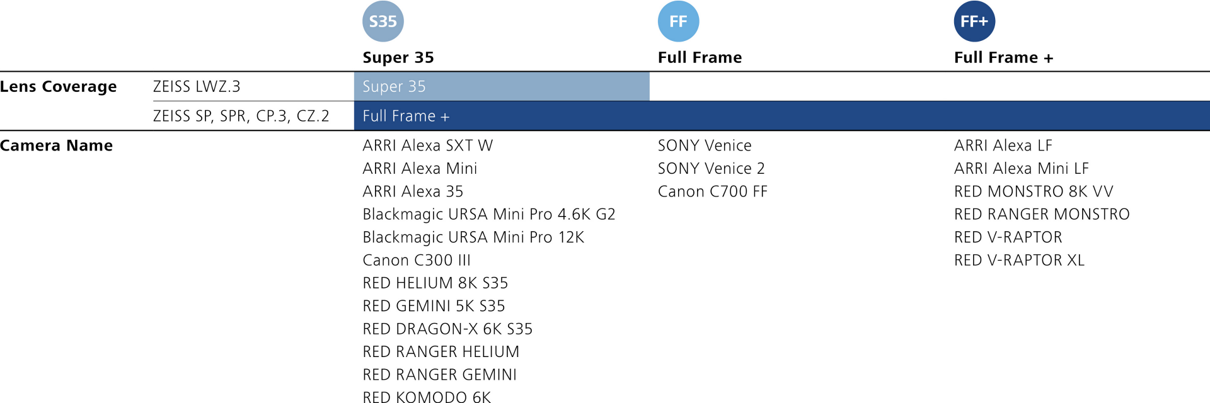
Task: Select RED HELIUM 8K S35
Action: tap(435, 283)
